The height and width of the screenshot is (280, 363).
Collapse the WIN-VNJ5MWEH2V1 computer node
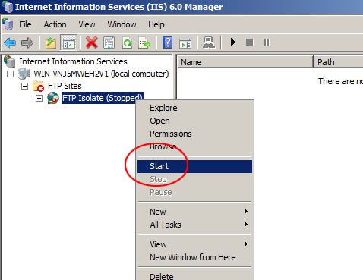(x=10, y=74)
